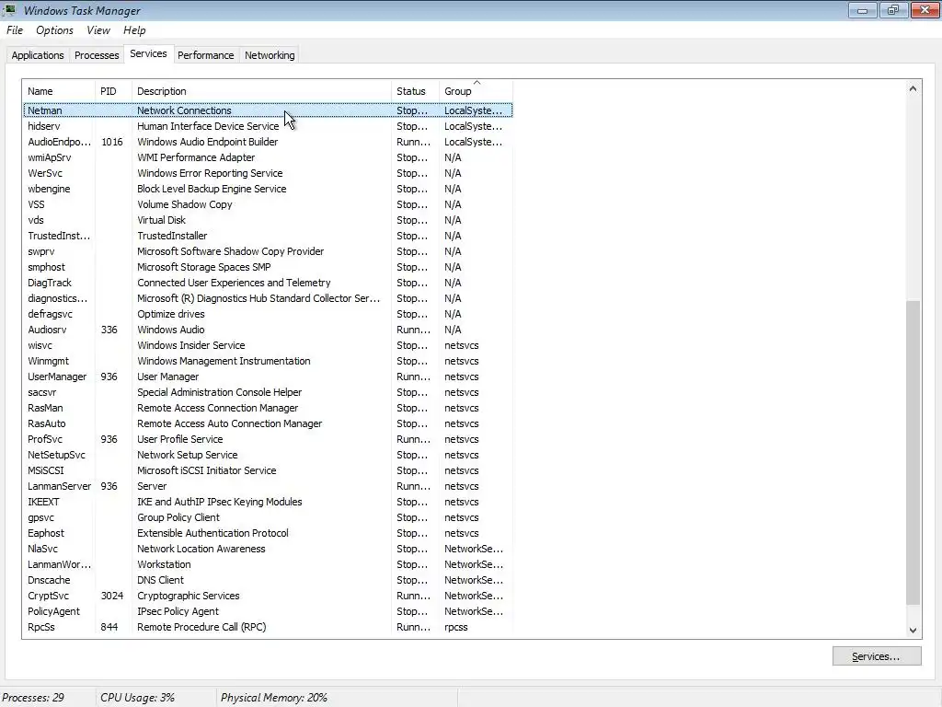Select the Eaphost service row

pyautogui.click(x=268, y=533)
